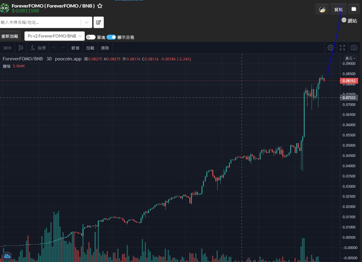
Task: Open the chart site icon button
Action: [322, 9]
